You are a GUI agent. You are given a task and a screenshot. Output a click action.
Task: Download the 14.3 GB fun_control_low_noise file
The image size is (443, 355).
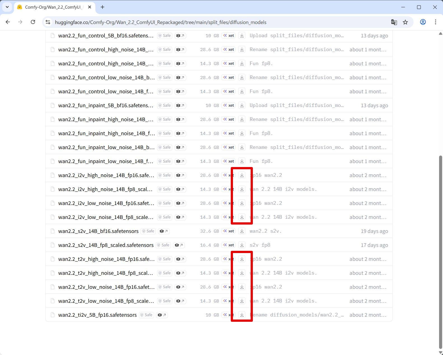pyautogui.click(x=242, y=91)
